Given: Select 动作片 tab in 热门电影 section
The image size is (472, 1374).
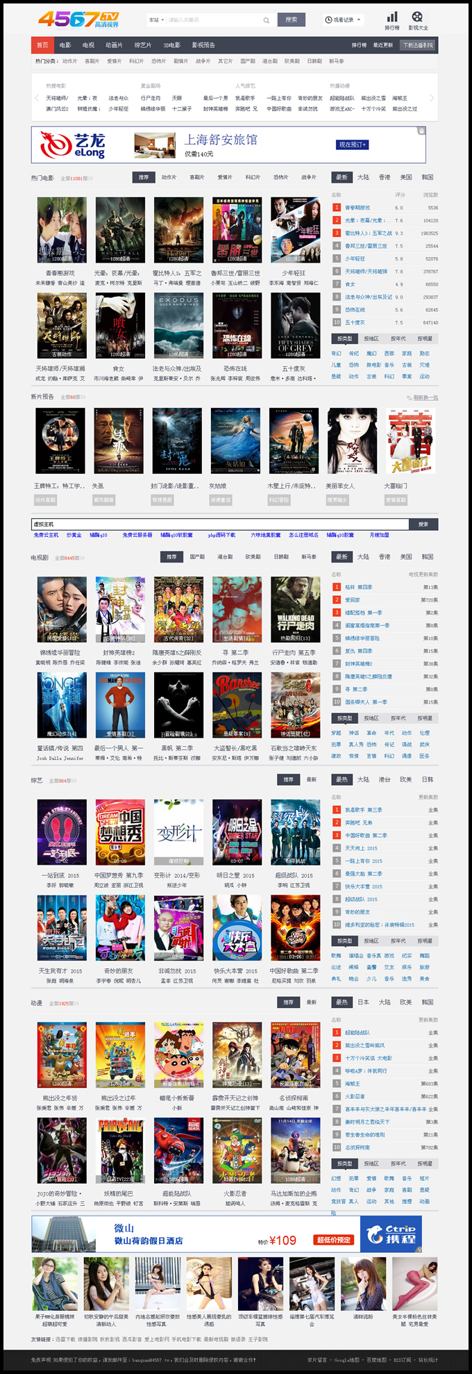Looking at the screenshot, I should tap(169, 177).
